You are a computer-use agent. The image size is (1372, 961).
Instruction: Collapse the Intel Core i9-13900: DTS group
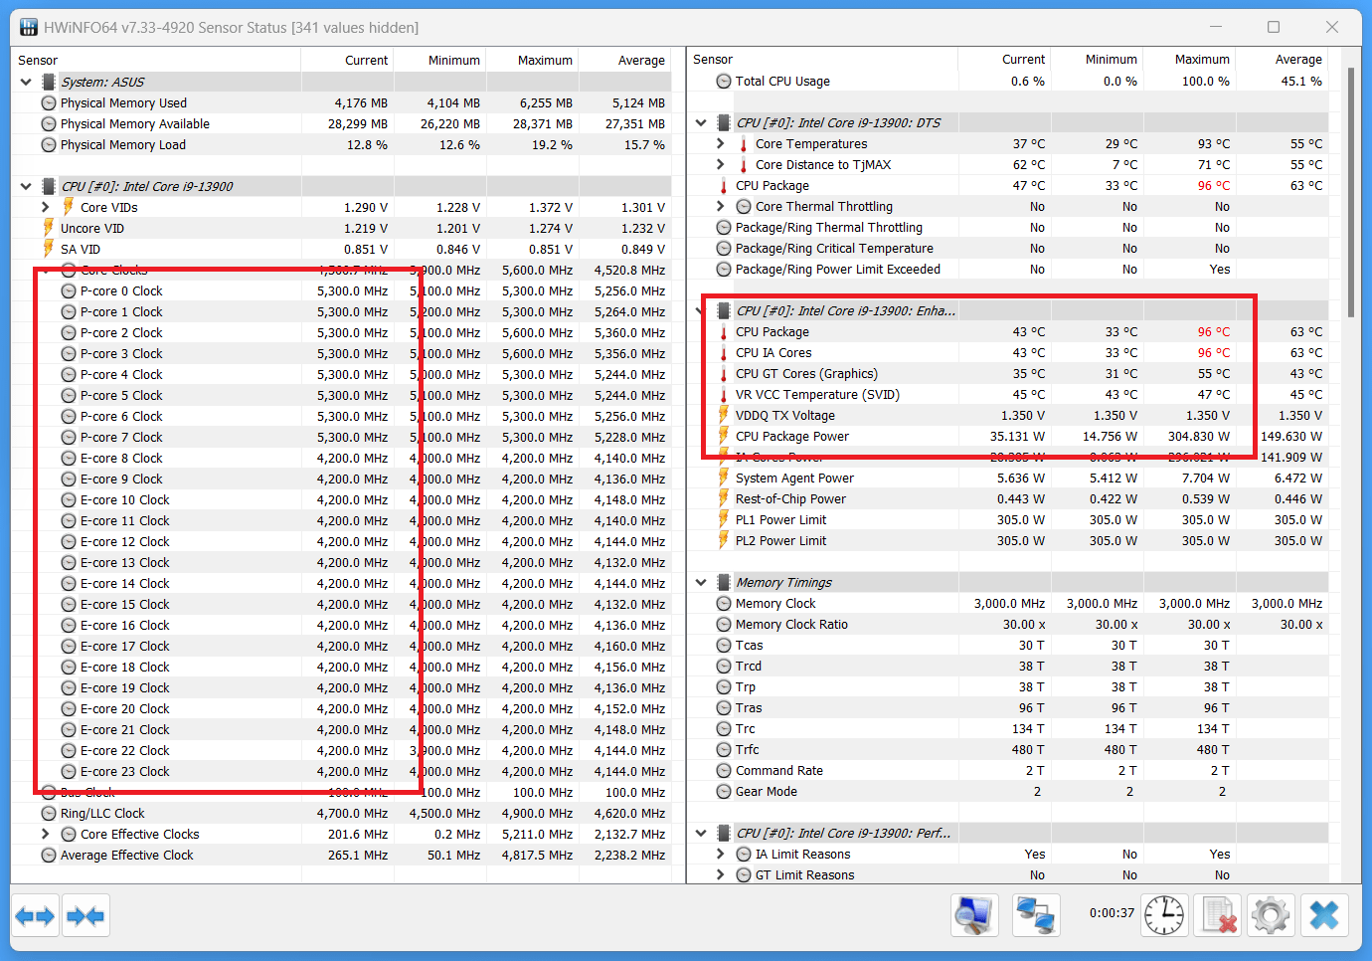pyautogui.click(x=701, y=123)
